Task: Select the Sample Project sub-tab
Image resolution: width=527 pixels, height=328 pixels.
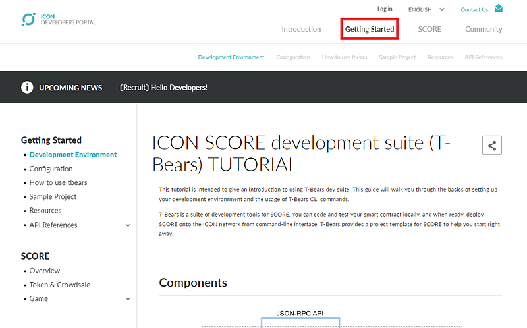Action: (x=397, y=57)
